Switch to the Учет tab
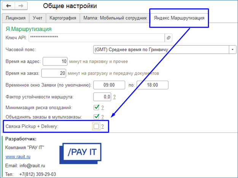The image size is (238, 178). pos(38,18)
